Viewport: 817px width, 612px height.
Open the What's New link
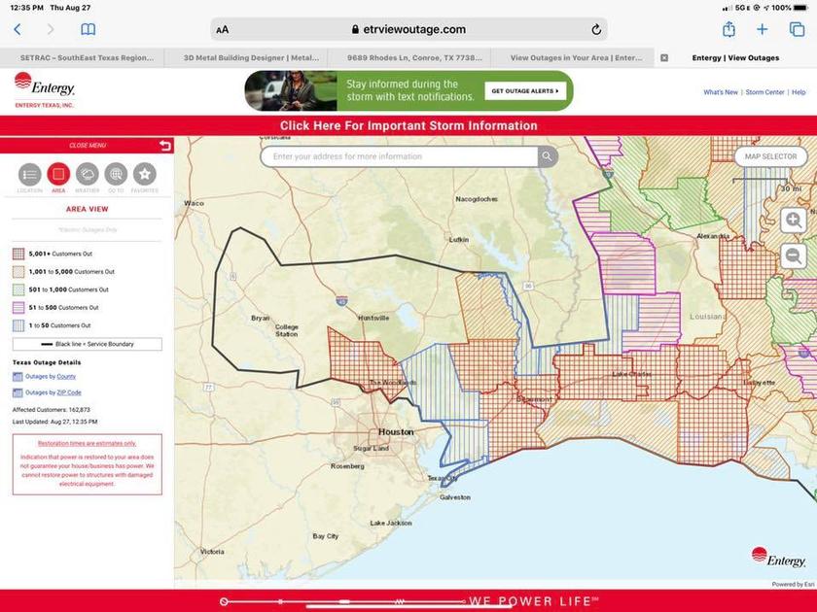[x=721, y=92]
